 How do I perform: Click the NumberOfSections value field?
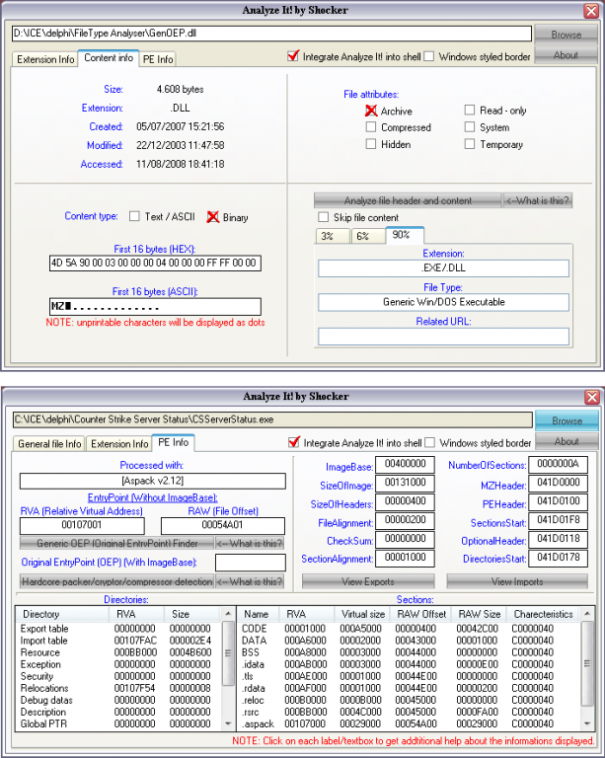point(558,465)
